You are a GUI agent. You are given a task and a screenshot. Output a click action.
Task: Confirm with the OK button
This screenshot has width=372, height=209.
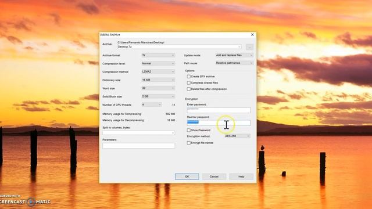pos(187,176)
